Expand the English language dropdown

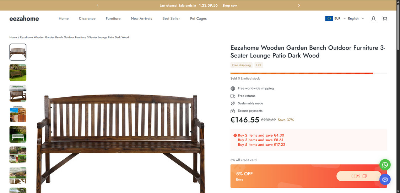tap(356, 18)
